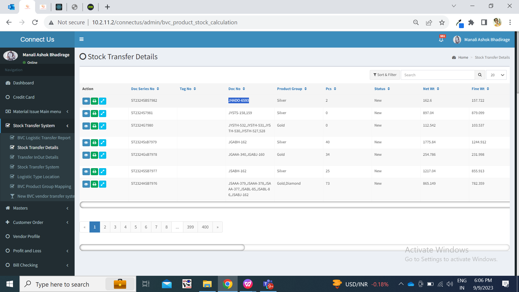Sort table by Doc No column

[237, 89]
